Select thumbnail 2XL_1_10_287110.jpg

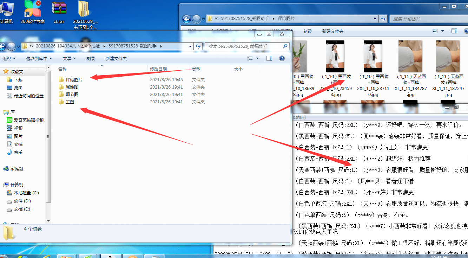coord(374,69)
